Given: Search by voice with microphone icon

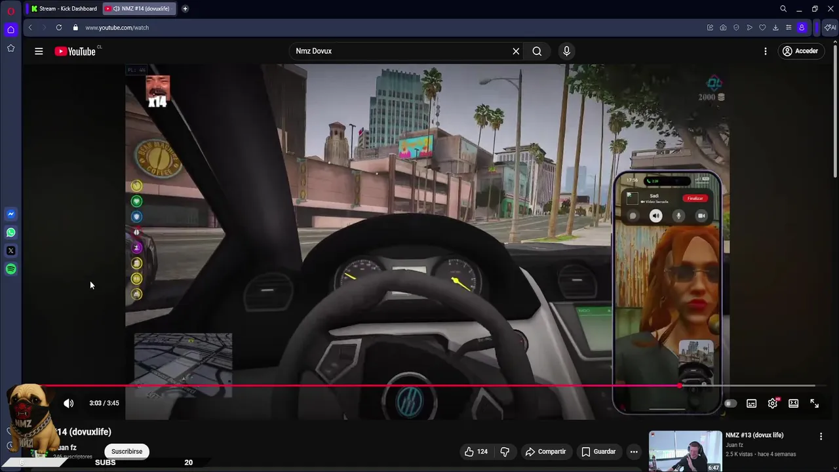Looking at the screenshot, I should coord(567,51).
